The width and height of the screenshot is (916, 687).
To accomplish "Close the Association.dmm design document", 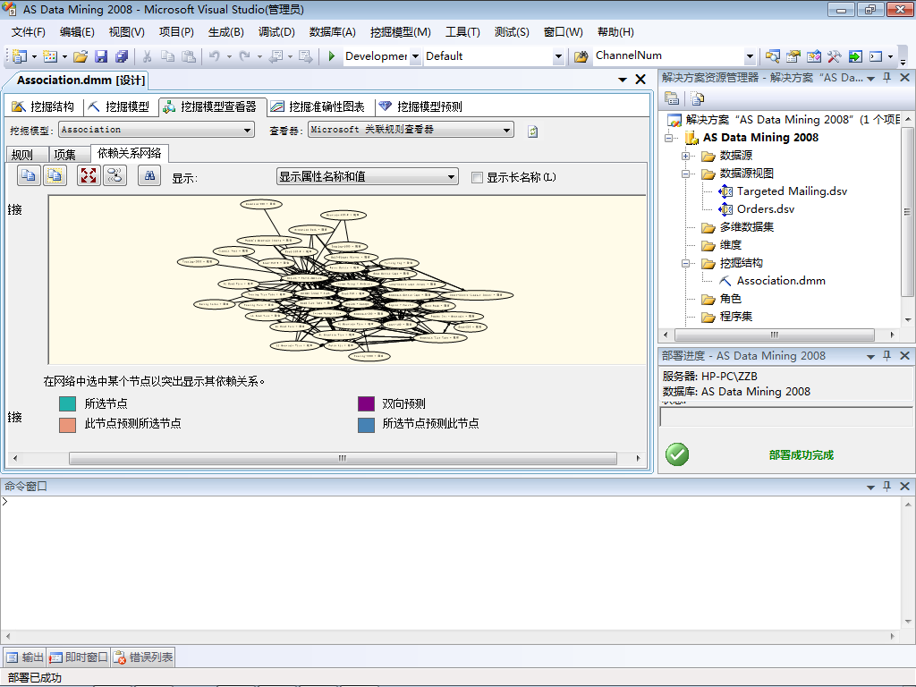I will 640,80.
